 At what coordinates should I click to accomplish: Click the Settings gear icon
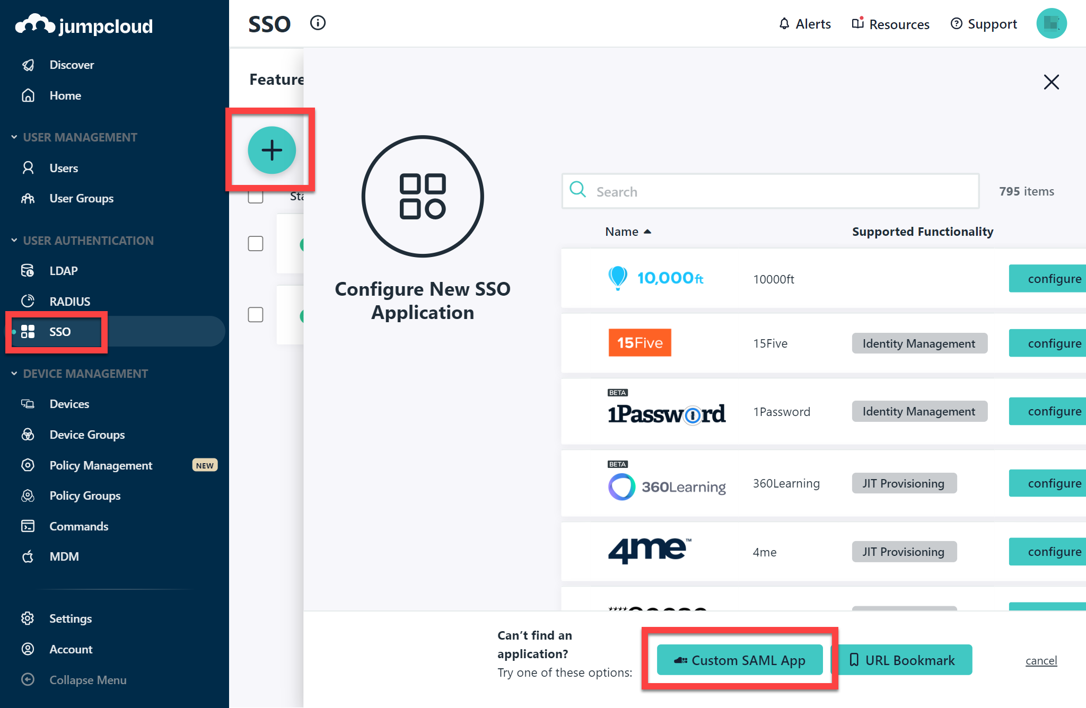point(28,618)
